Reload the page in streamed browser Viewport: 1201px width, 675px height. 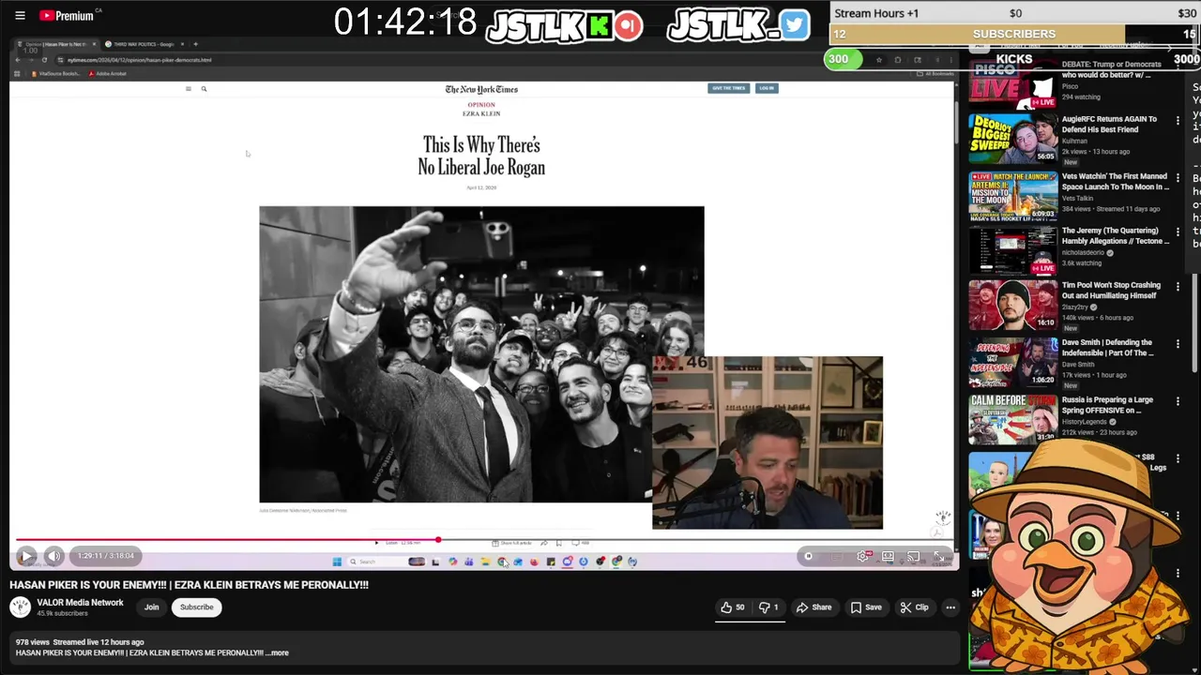[x=43, y=60]
